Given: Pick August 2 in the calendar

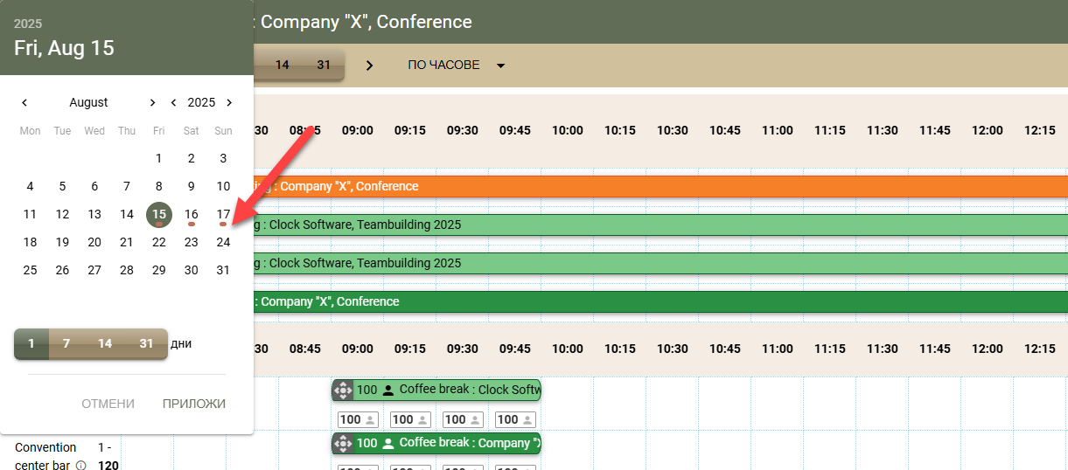Looking at the screenshot, I should click(191, 158).
